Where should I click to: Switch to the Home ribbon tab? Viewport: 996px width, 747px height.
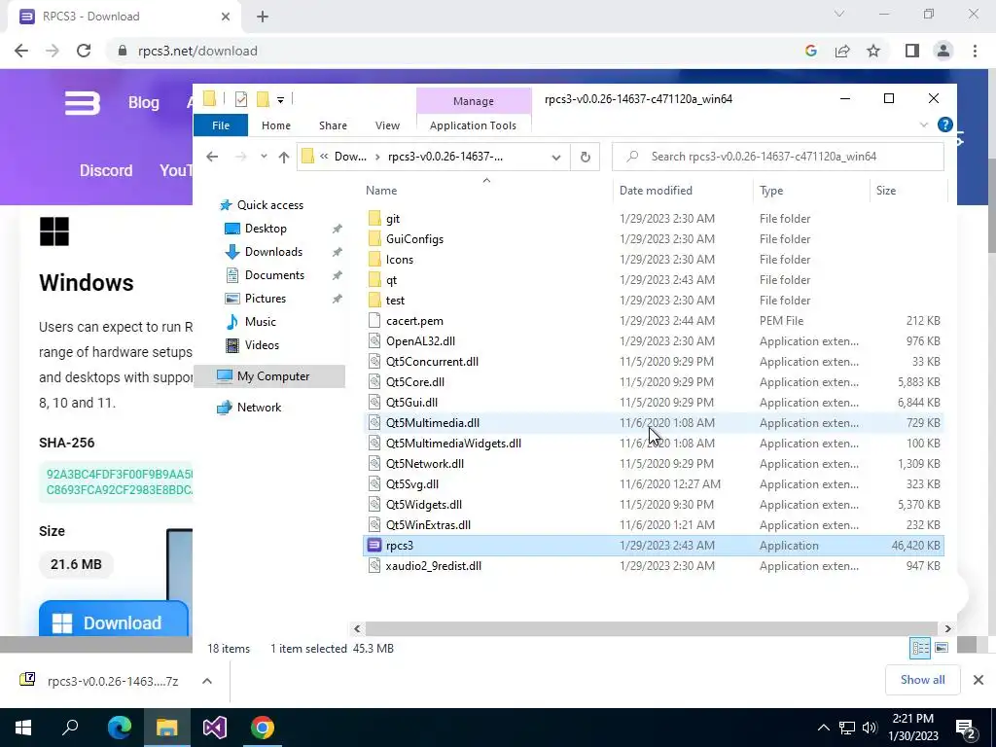[275, 125]
